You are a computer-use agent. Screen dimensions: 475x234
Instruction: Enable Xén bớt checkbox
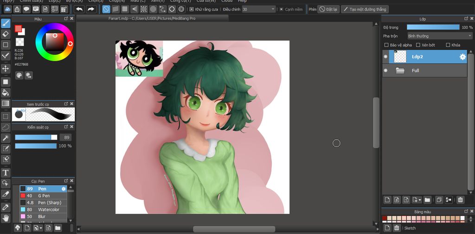click(418, 45)
